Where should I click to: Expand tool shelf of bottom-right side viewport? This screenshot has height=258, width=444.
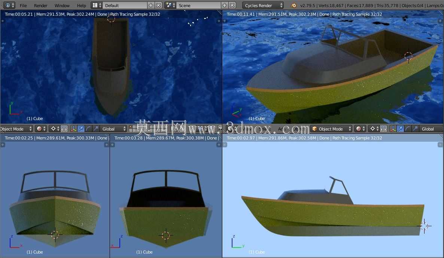[225, 145]
